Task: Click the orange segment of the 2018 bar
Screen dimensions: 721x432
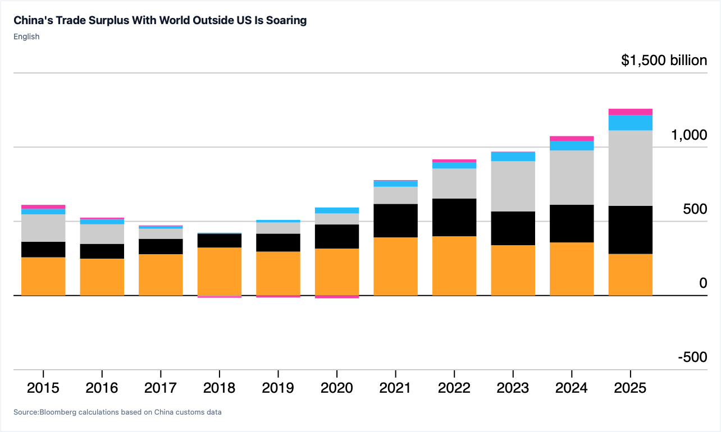Action: [220, 271]
